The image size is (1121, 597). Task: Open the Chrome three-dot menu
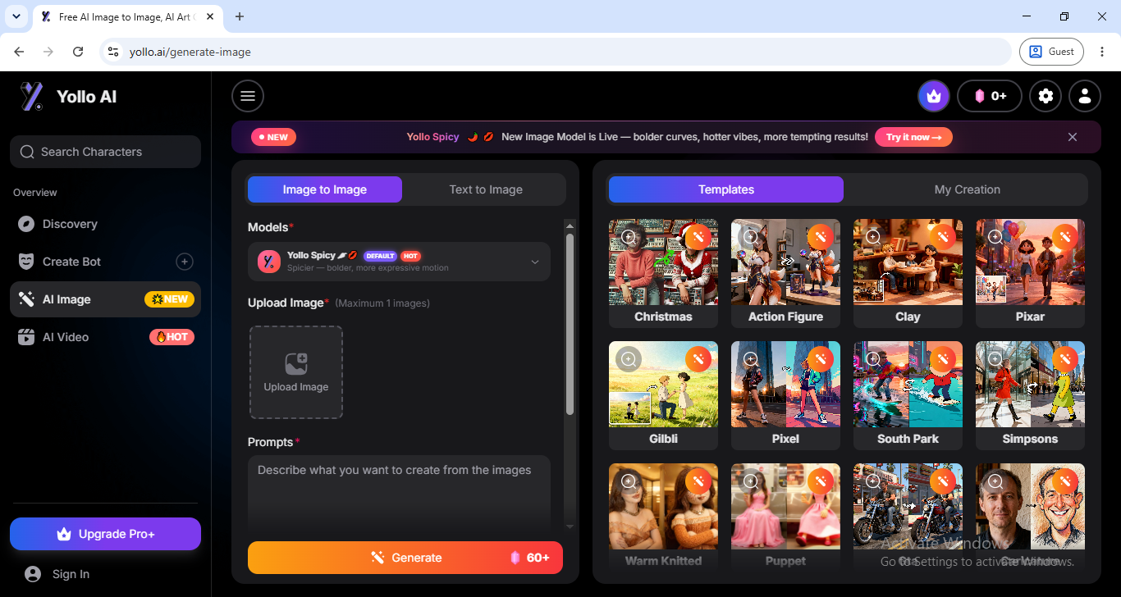1102,52
